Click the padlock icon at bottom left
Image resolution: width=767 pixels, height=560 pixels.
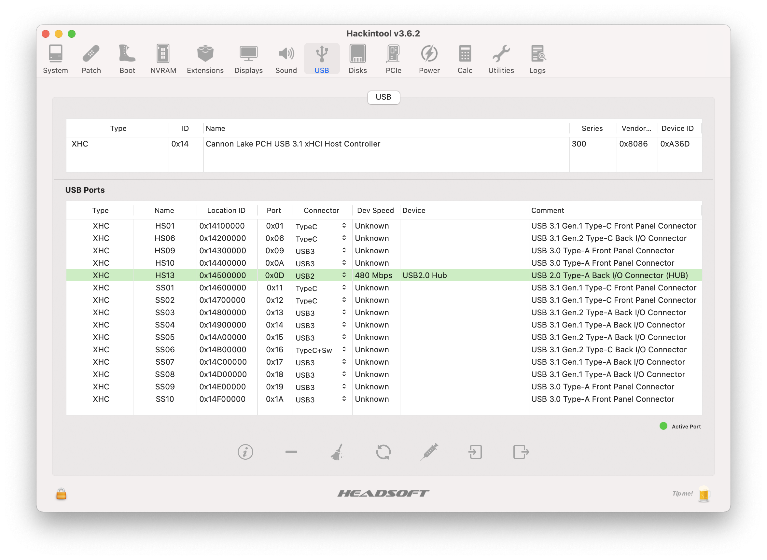coord(61,494)
